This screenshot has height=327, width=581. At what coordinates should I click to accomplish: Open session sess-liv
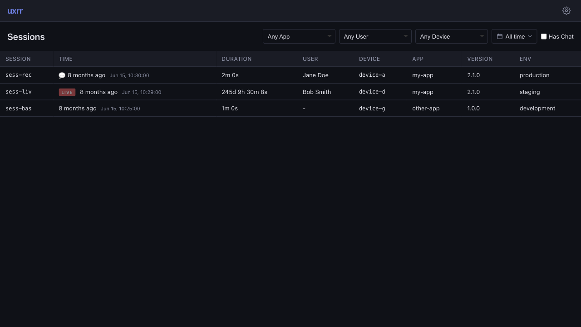18,92
